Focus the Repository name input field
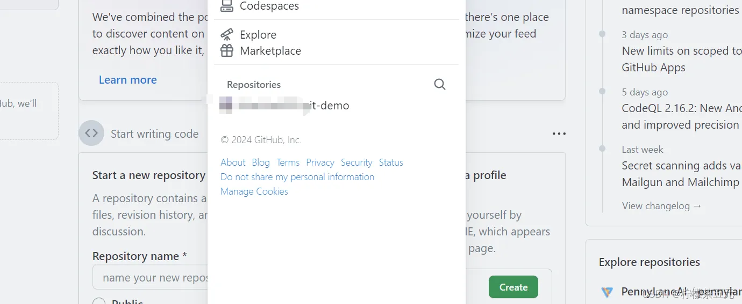This screenshot has height=304, width=742. click(151, 278)
